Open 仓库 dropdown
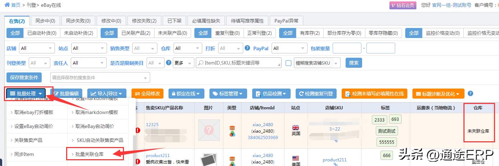Screen dimensions: 499x166 pyautogui.click(x=188, y=48)
